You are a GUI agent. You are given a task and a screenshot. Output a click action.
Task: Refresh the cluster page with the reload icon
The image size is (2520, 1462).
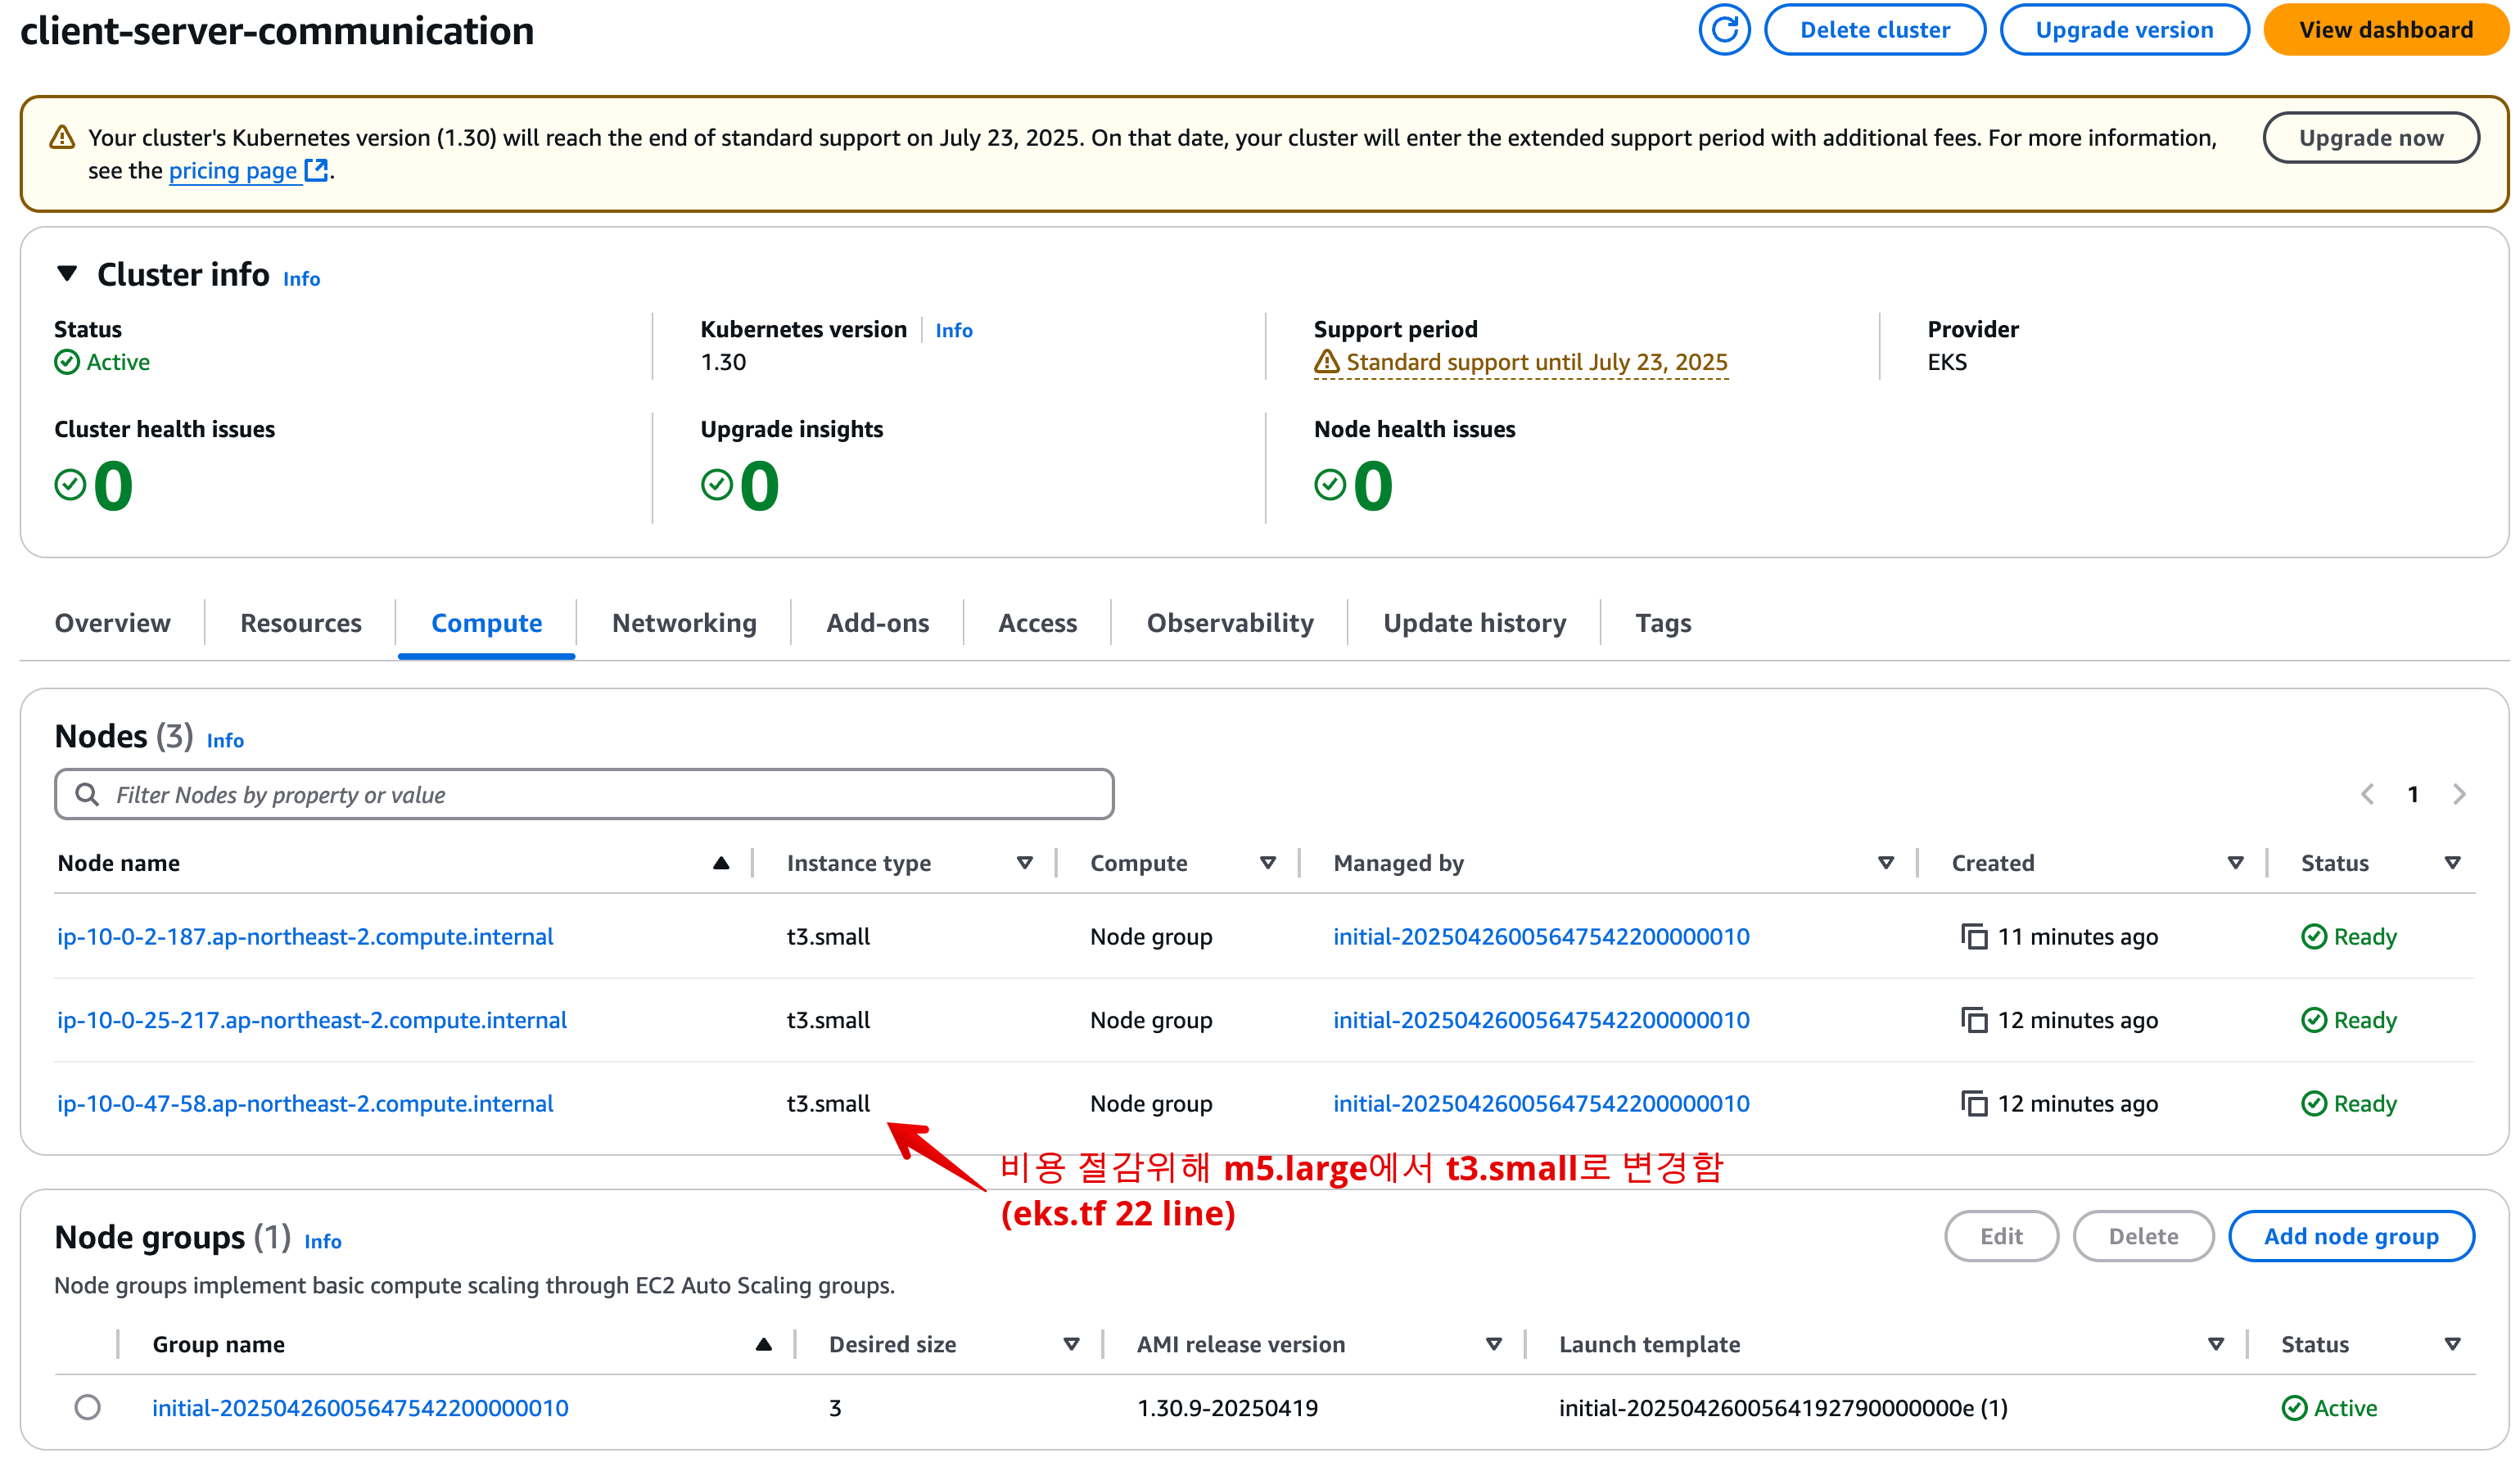1723,30
